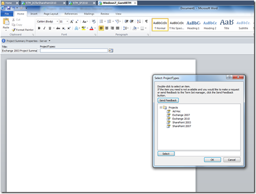Switch to the Page Layout tab
The image size is (256, 194).
pyautogui.click(x=51, y=14)
